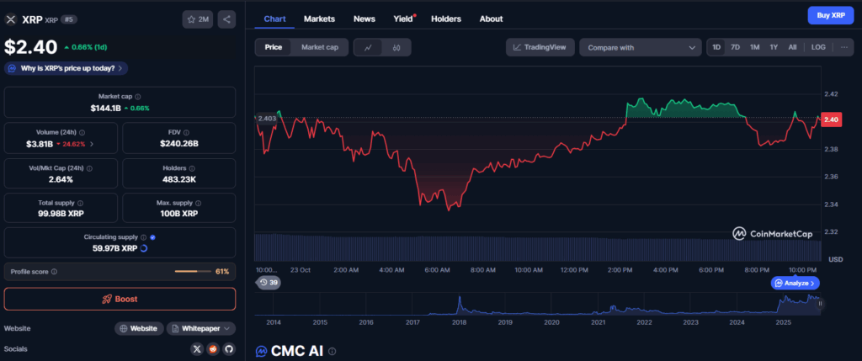Viewport: 862px width, 361px height.
Task: Open the Compare with dropdown
Action: pos(640,48)
